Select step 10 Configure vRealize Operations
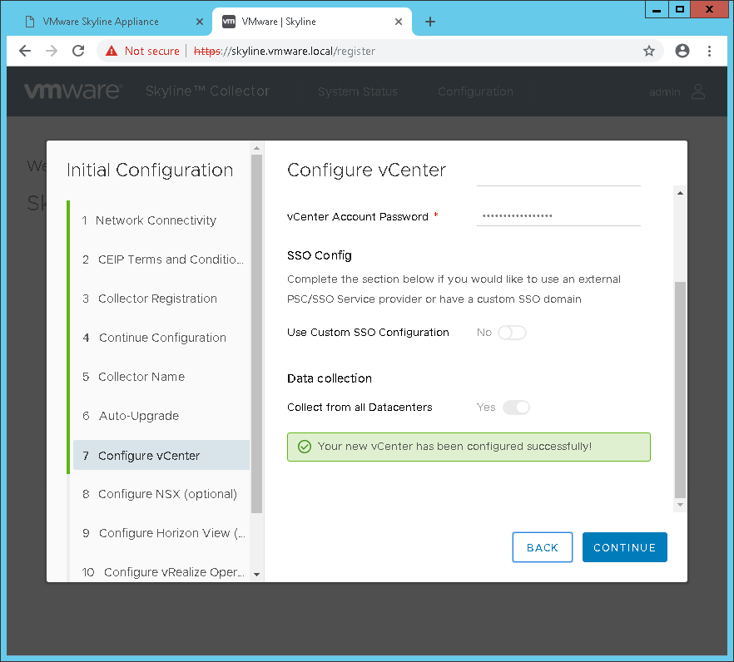The width and height of the screenshot is (734, 662). 161,572
